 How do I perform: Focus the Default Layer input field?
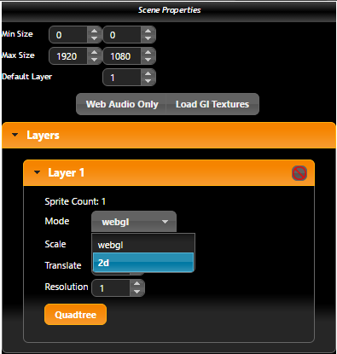[x=122, y=78]
